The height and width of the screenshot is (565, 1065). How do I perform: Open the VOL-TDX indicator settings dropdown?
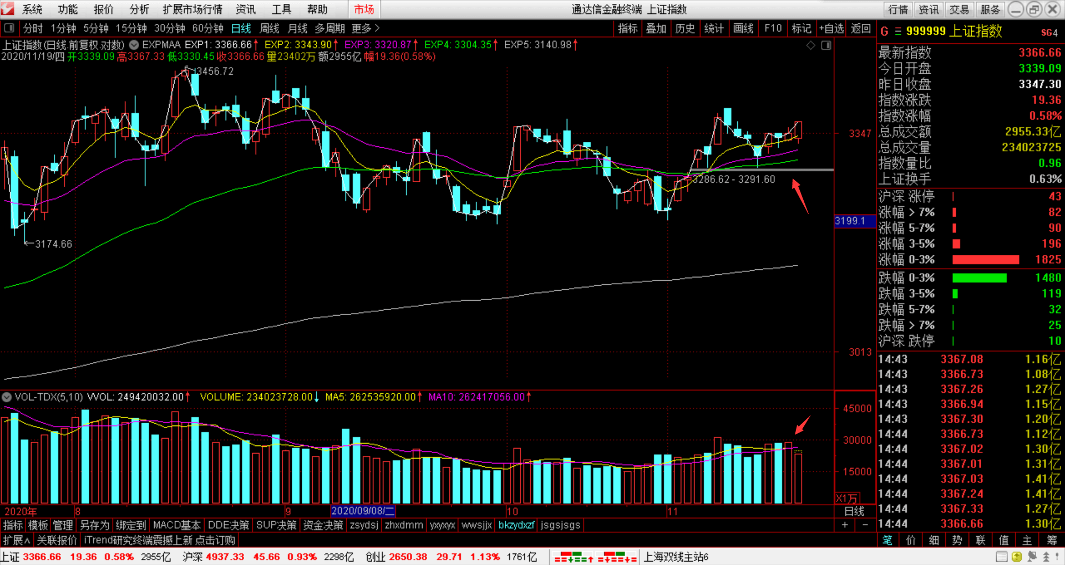pos(7,397)
